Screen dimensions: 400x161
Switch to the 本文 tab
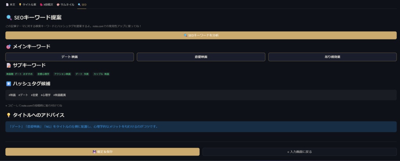click(11, 5)
